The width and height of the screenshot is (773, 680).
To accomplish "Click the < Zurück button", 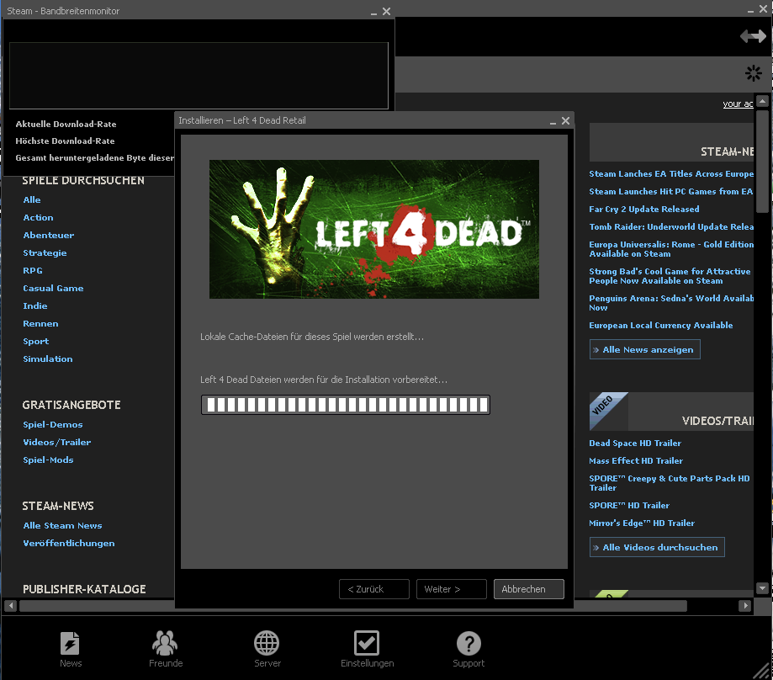I will tap(374, 589).
